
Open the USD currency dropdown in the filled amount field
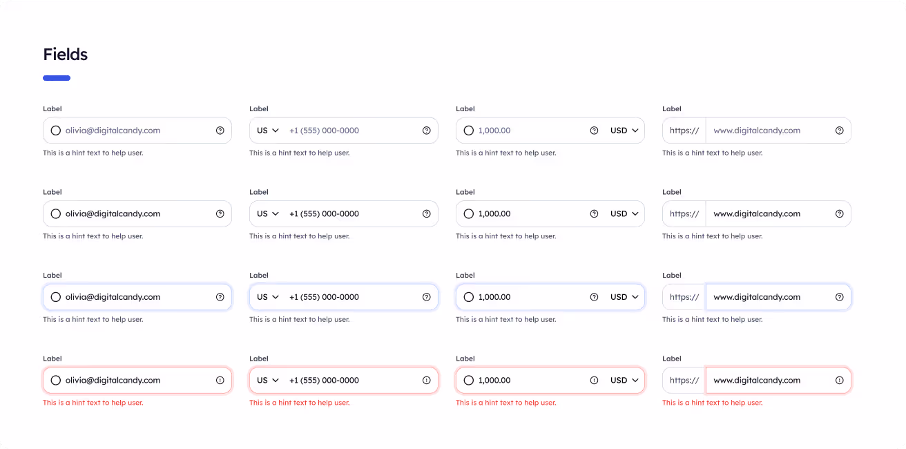click(x=623, y=213)
